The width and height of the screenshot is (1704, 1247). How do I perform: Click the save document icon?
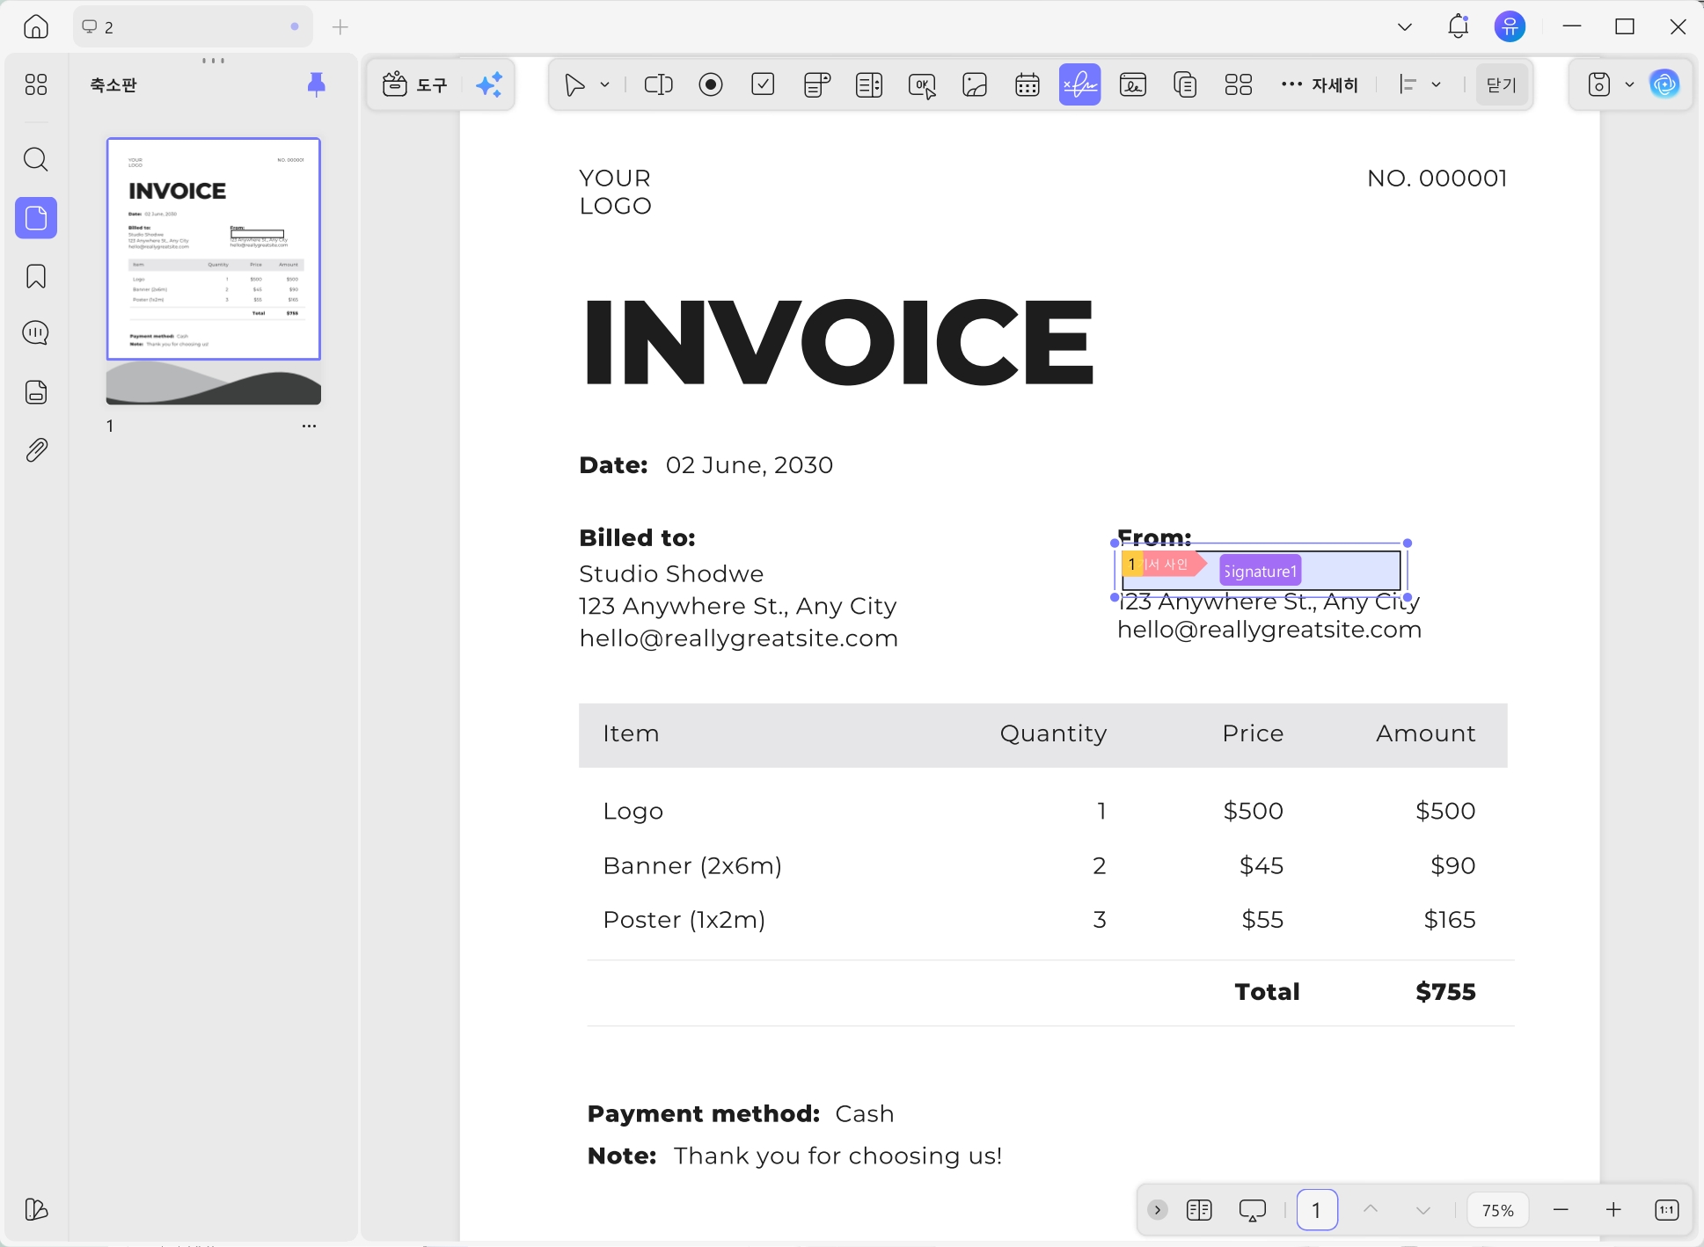pos(1599,85)
